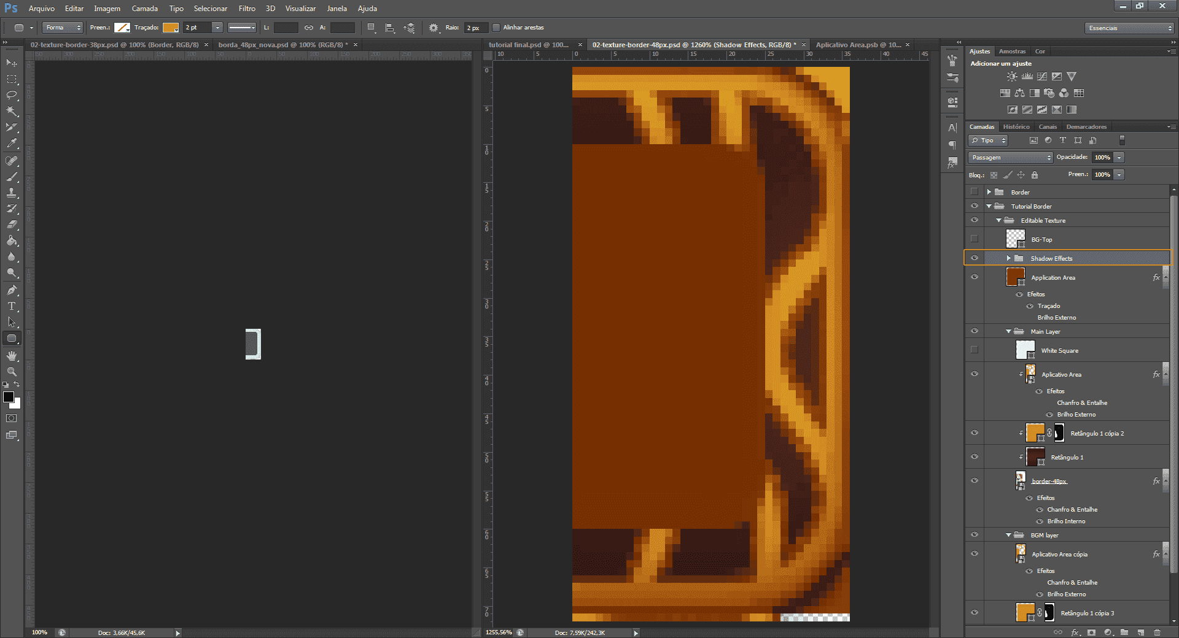This screenshot has height=638, width=1179.
Task: Add a layer style with fx button
Action: coord(1075,632)
